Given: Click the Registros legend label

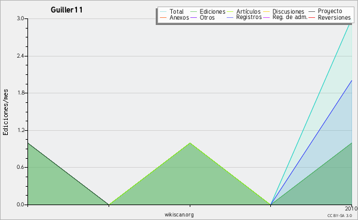Looking at the screenshot, I should (249, 17).
